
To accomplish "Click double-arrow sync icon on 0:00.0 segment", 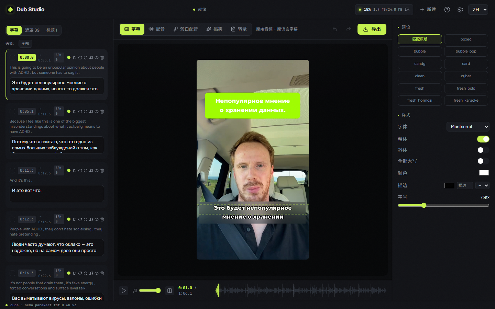I will pyautogui.click(x=86, y=58).
